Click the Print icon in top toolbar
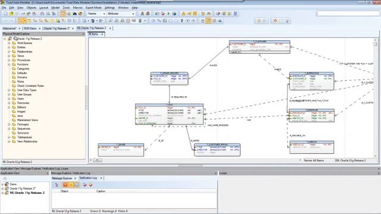 [x=42, y=14]
